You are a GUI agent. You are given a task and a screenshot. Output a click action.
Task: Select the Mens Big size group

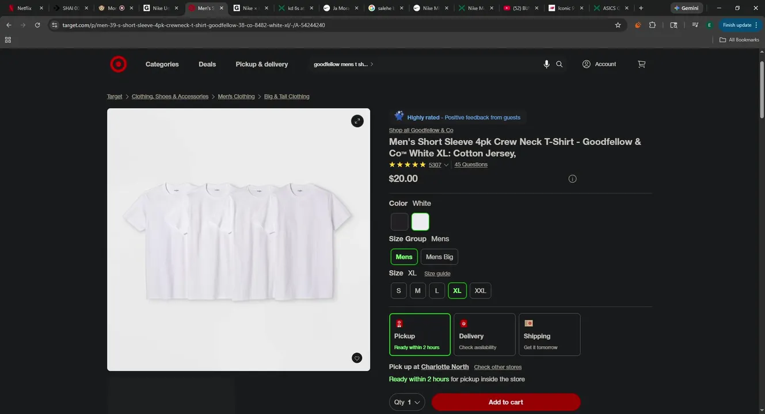[439, 257]
